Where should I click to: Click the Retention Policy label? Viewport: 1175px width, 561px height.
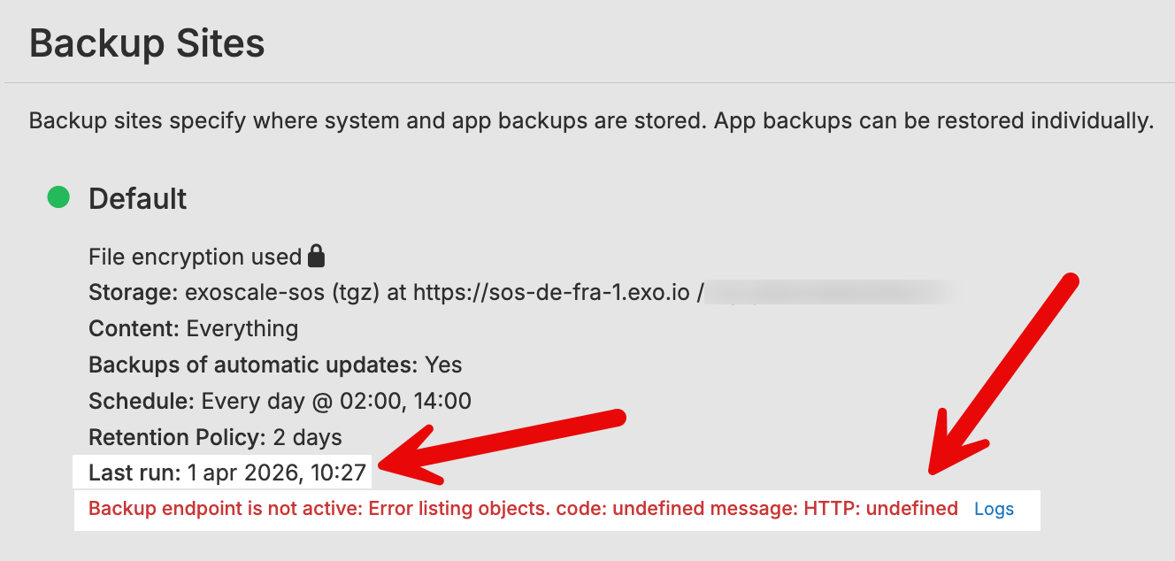tap(176, 437)
